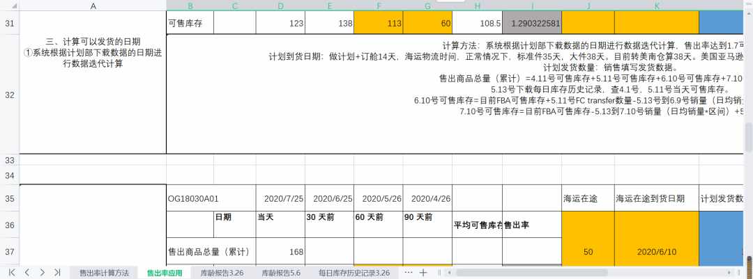The height and width of the screenshot is (279, 753).
Task: Click the 当天 cell
Action: [280, 224]
